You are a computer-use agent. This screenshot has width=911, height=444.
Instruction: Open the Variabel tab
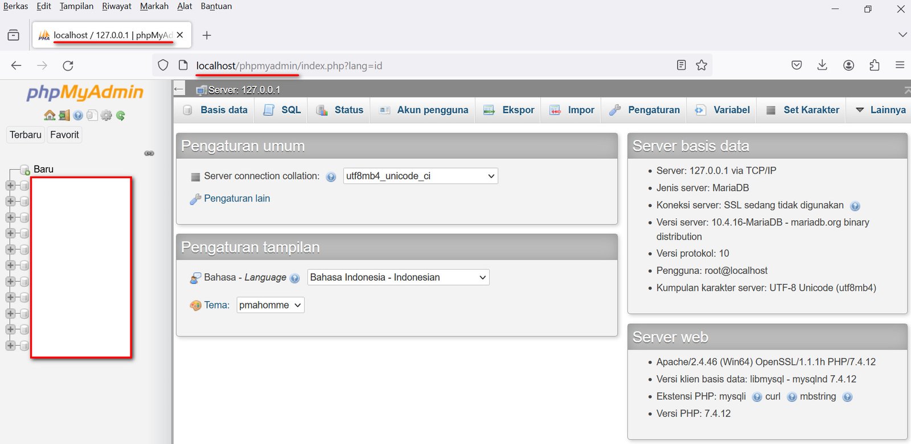pyautogui.click(x=722, y=110)
